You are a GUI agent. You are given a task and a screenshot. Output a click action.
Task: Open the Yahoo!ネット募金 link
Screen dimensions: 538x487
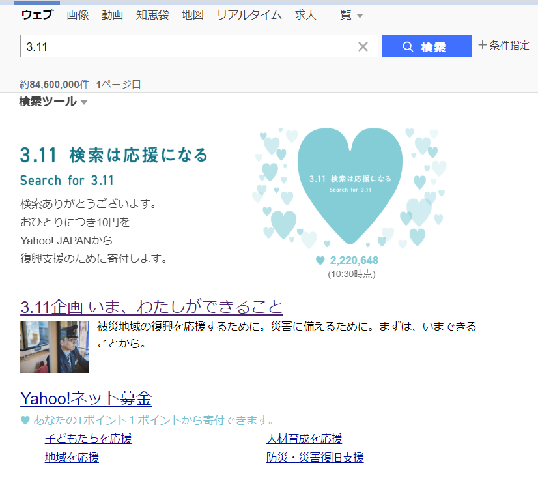click(86, 398)
